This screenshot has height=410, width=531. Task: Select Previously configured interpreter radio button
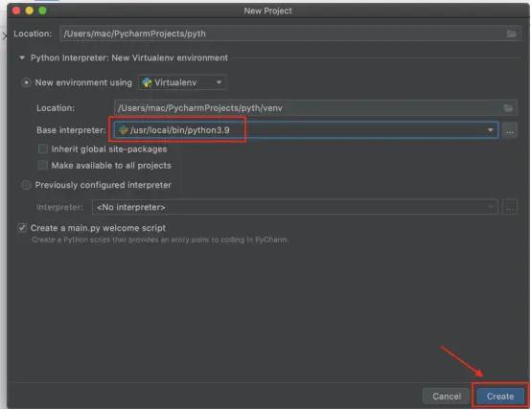coord(26,185)
